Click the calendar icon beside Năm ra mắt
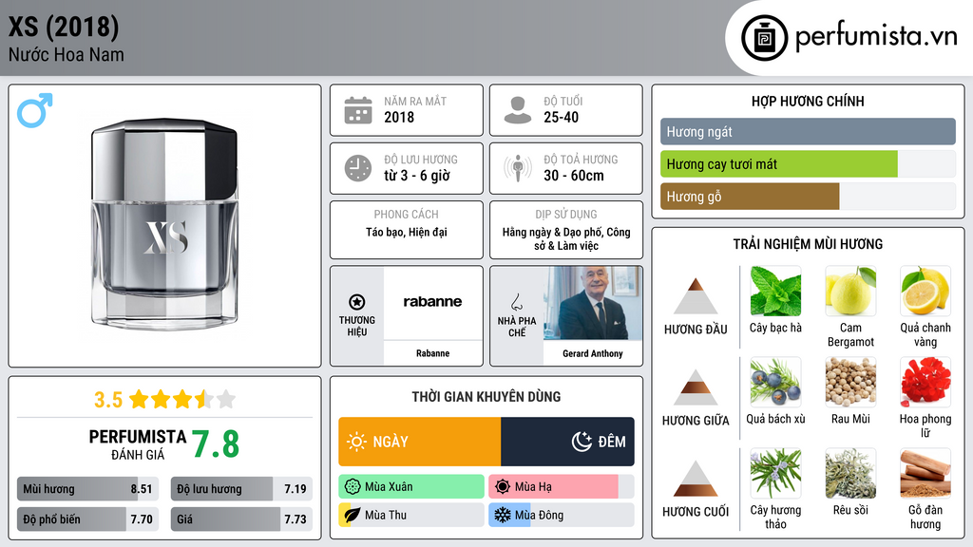The height and width of the screenshot is (547, 973). pos(357,110)
